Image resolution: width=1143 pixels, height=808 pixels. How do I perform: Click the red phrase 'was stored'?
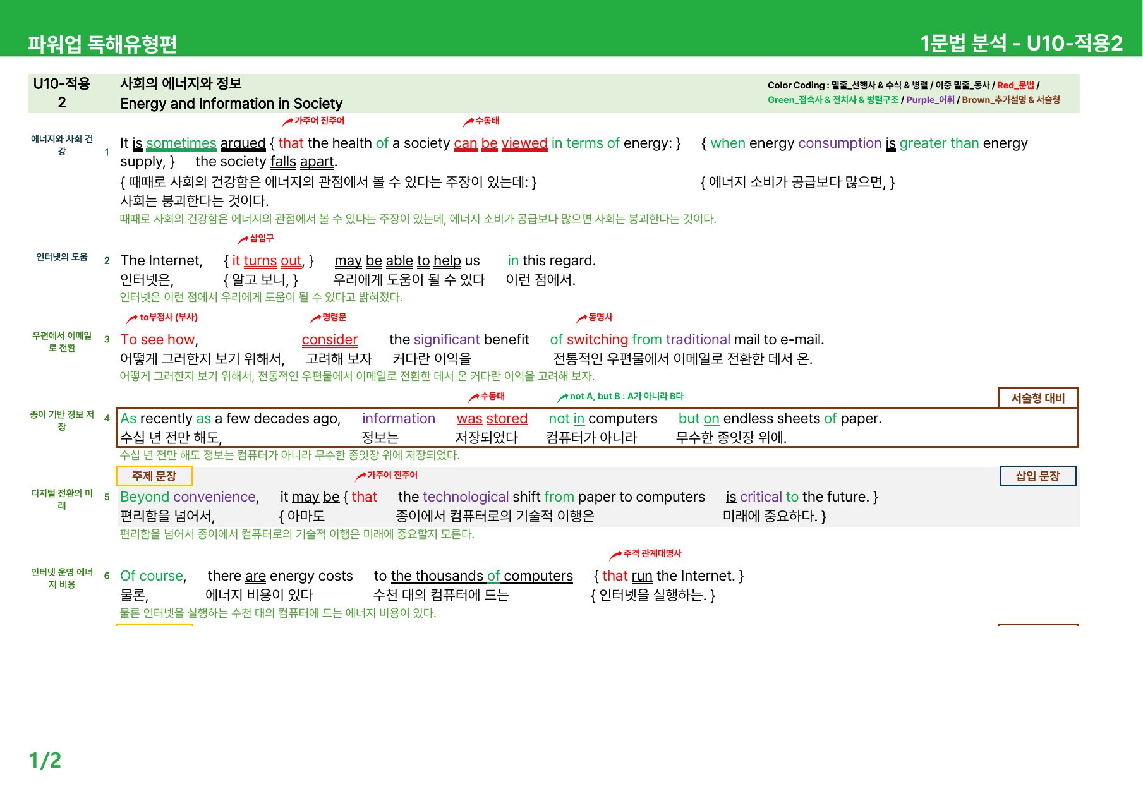[492, 419]
